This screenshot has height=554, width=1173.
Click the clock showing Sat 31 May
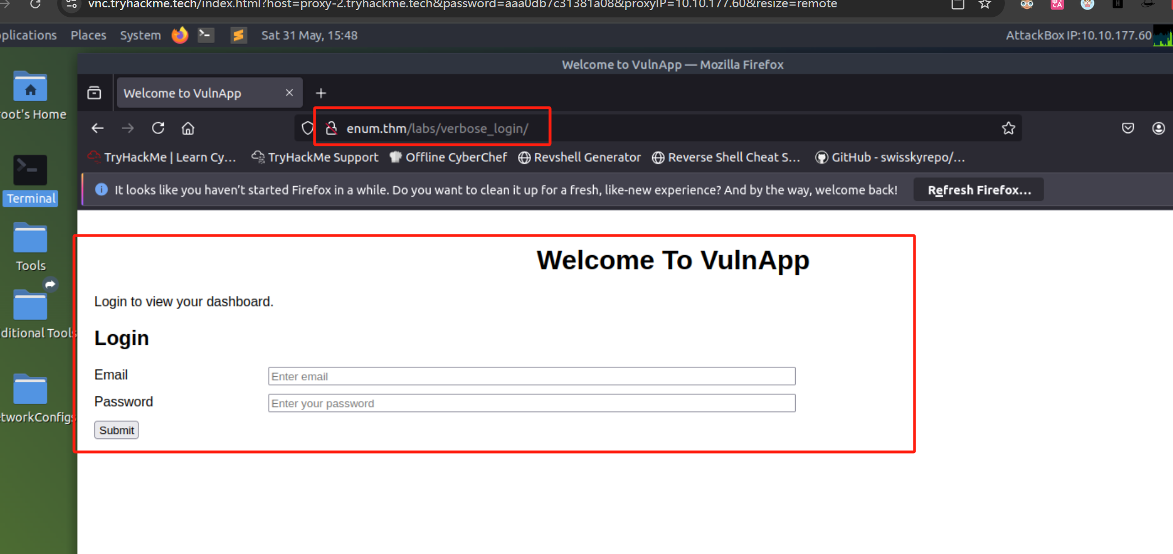pos(310,35)
